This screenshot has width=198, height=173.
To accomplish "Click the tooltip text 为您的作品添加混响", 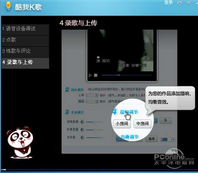I will pos(170,93).
